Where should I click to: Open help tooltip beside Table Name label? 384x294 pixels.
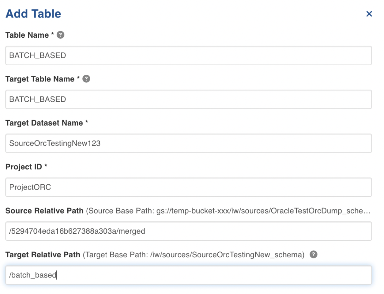tap(61, 35)
